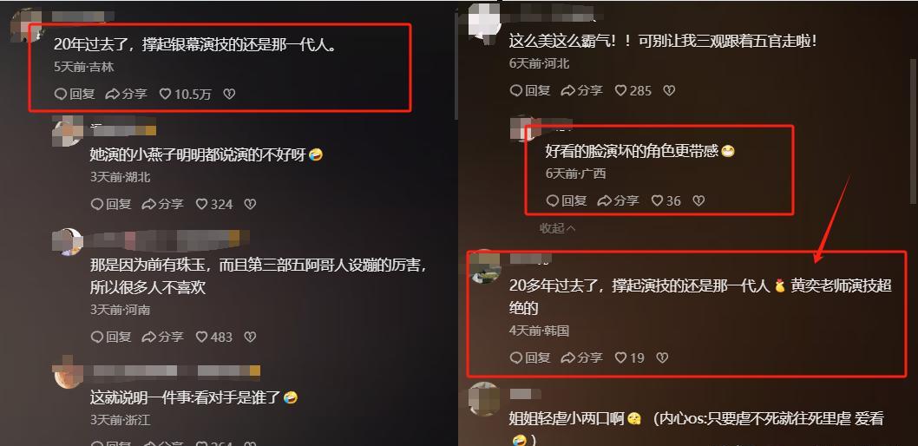Share the 韩国 comment with 19 likes
This screenshot has width=918, height=446.
(x=581, y=357)
